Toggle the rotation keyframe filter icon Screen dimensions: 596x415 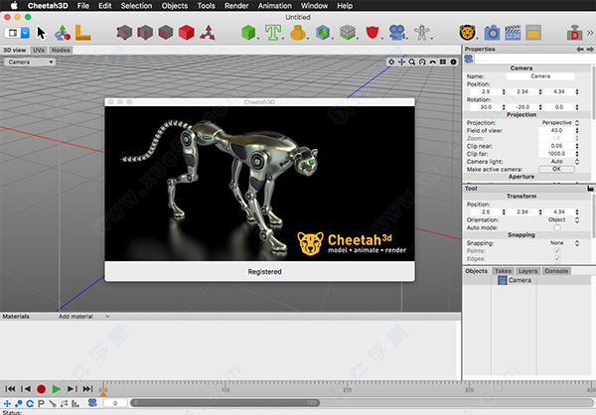pos(30,404)
